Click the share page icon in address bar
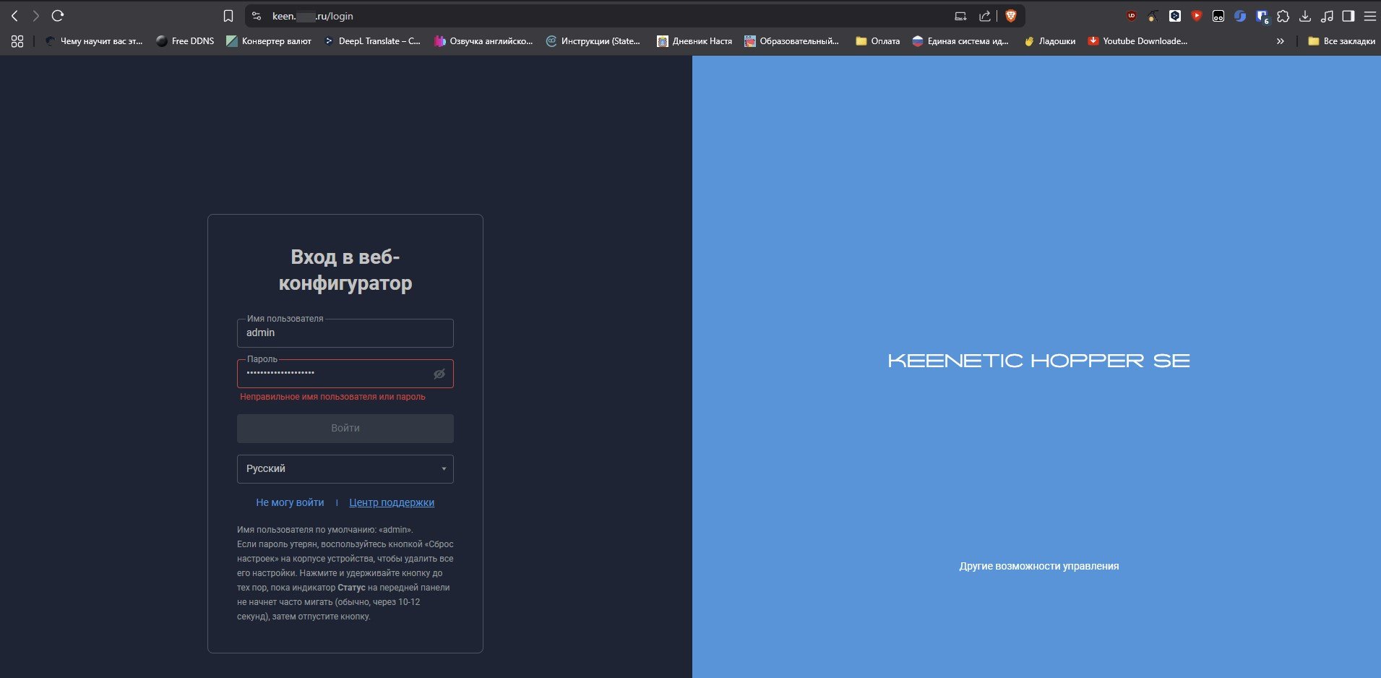 click(x=984, y=16)
